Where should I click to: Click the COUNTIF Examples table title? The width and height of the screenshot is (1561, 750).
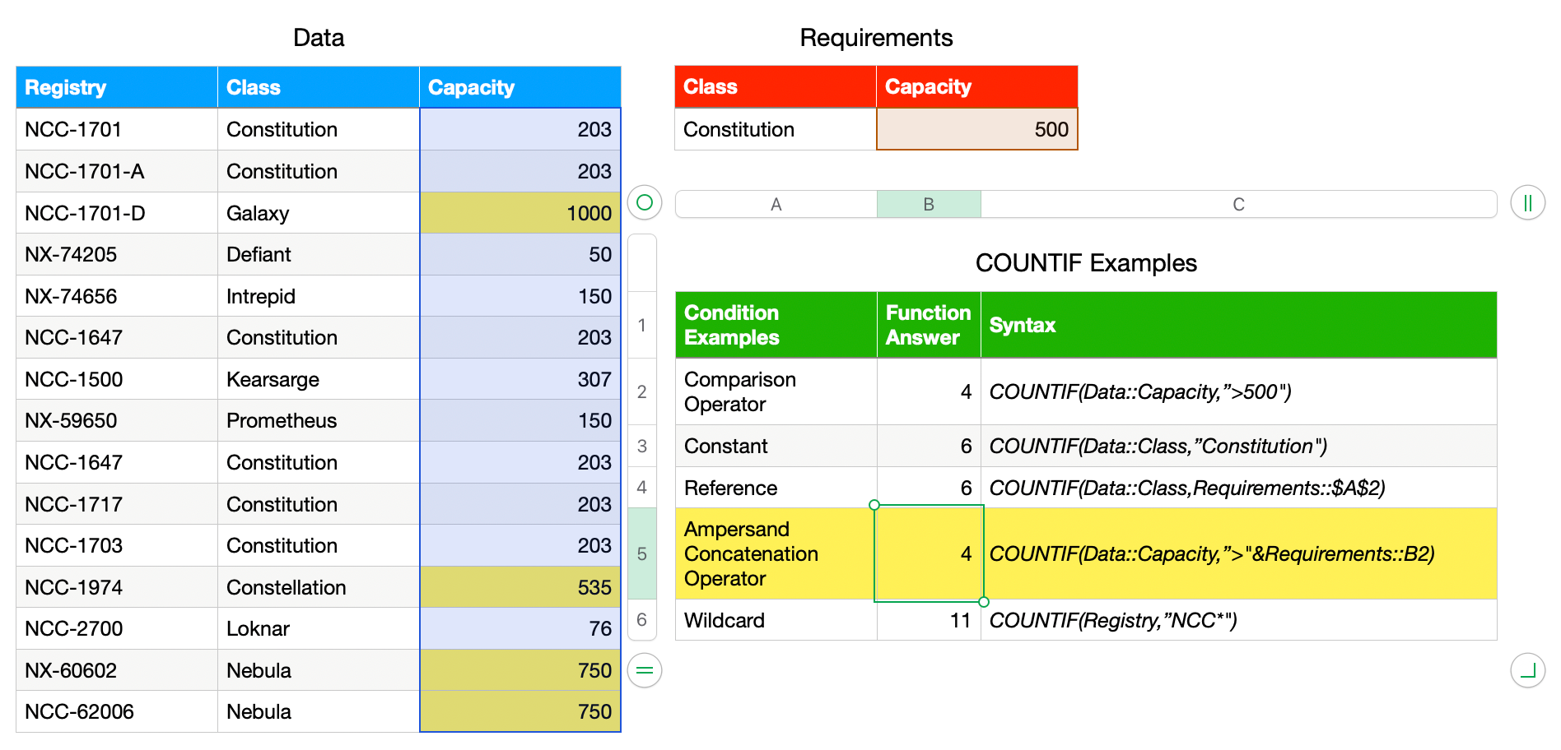[x=1085, y=263]
